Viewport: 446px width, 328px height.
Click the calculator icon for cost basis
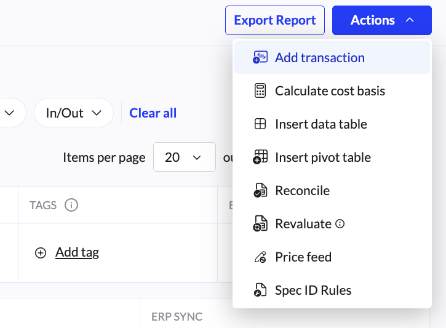point(260,91)
